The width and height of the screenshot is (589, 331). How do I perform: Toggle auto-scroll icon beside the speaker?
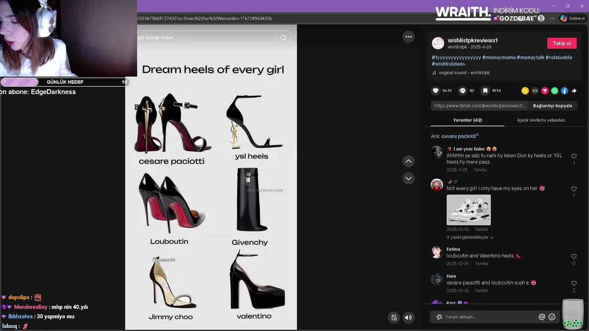pyautogui.click(x=394, y=317)
